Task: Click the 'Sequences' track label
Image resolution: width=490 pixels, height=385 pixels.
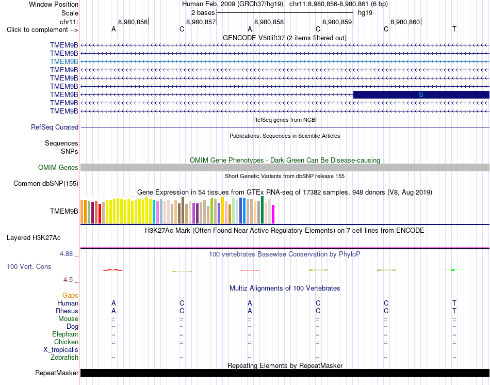Action: pyautogui.click(x=61, y=143)
